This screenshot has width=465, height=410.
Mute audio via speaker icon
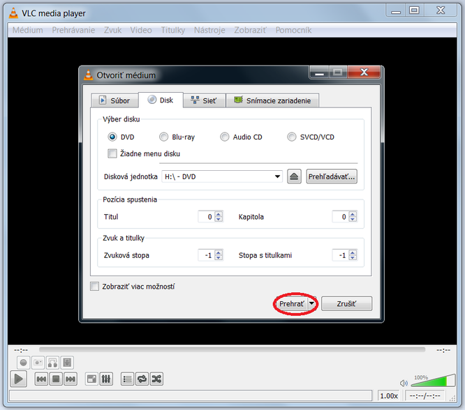404,384
